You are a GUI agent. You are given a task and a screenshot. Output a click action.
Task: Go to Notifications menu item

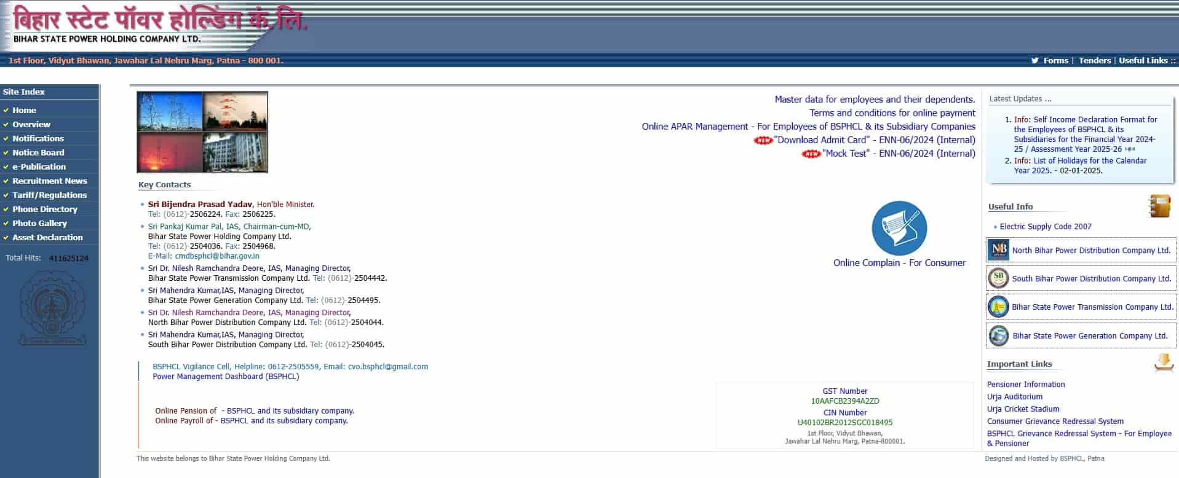point(38,138)
